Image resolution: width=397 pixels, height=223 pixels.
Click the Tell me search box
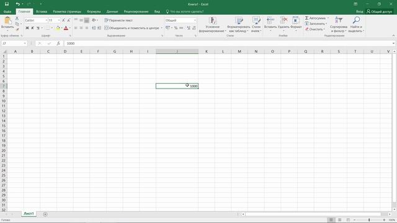(x=185, y=11)
